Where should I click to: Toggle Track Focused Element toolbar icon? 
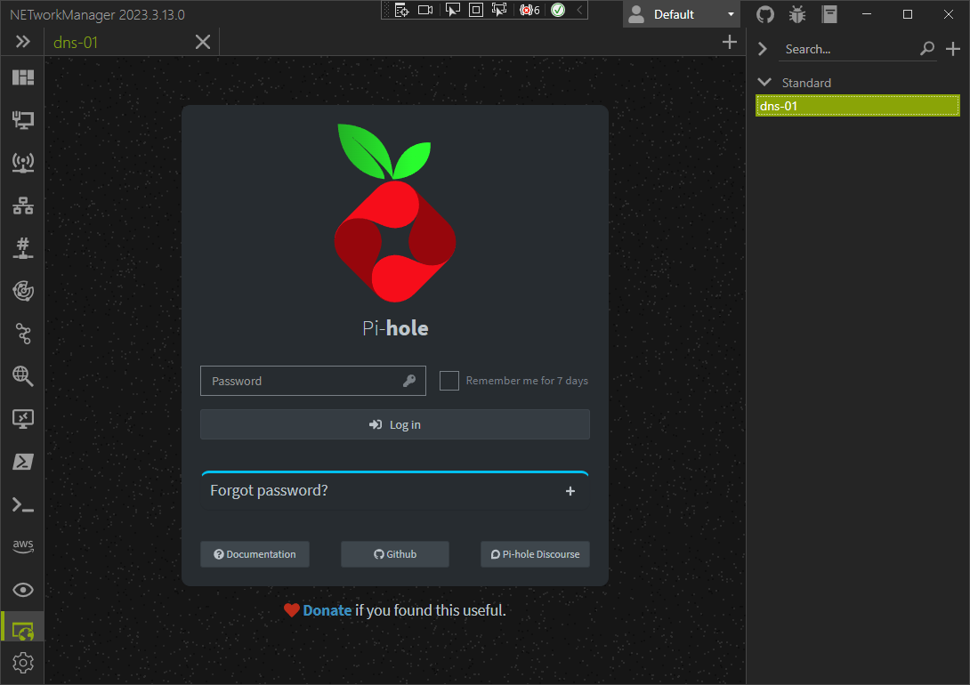[x=499, y=10]
